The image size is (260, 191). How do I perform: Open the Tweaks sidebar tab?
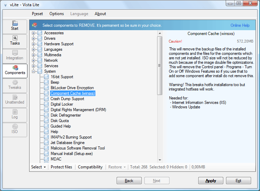pos(15,85)
